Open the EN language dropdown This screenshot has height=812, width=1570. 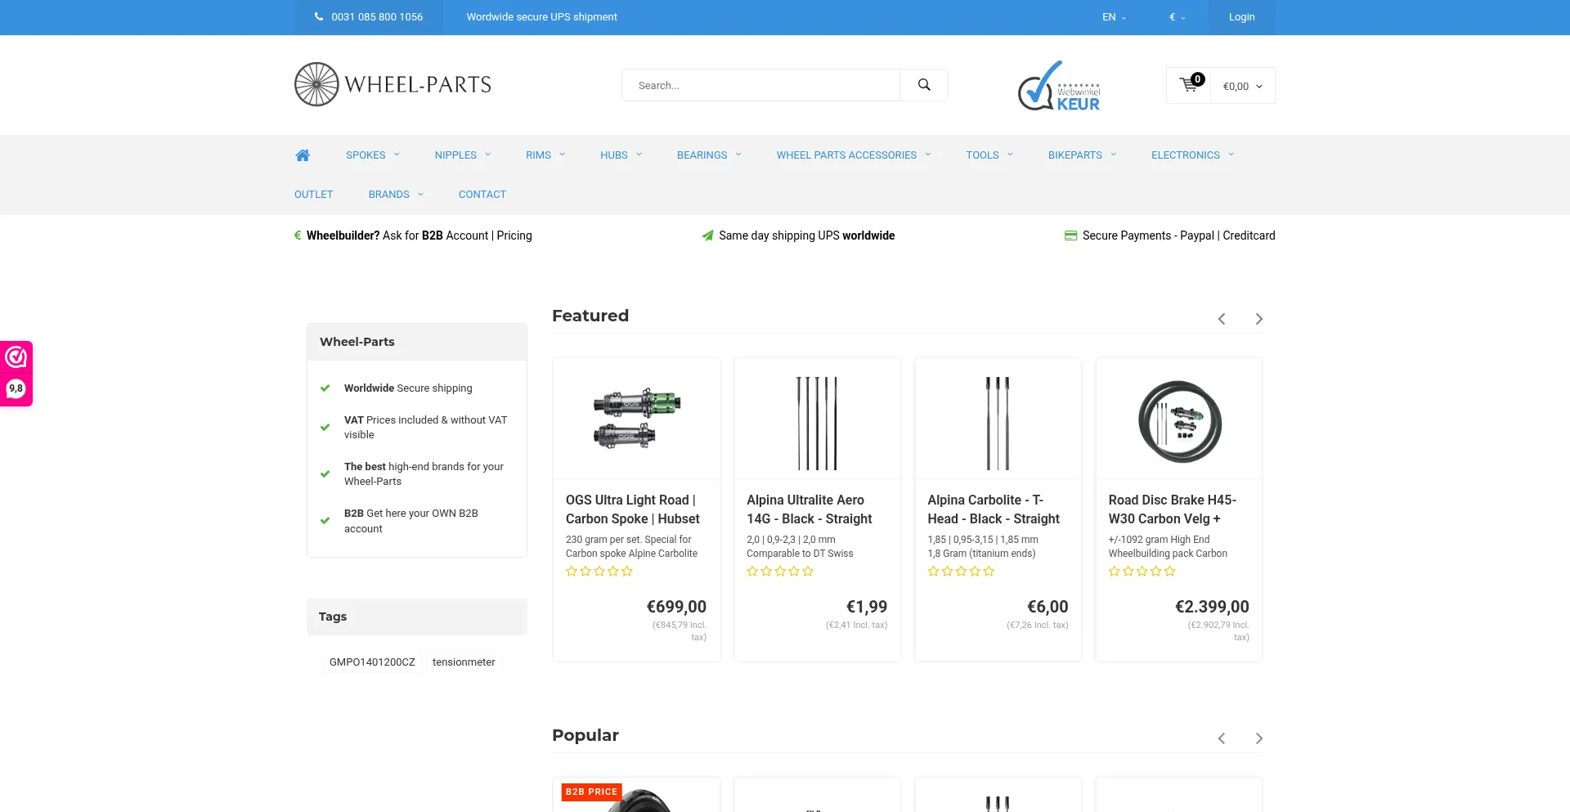point(1114,17)
